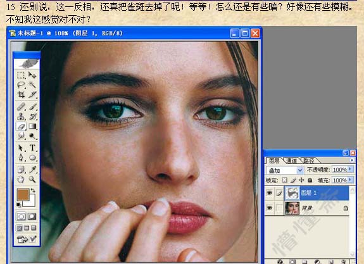The height and width of the screenshot is (264, 364).
Task: Open the 填充 fill slider arrow
Action: 351,180
